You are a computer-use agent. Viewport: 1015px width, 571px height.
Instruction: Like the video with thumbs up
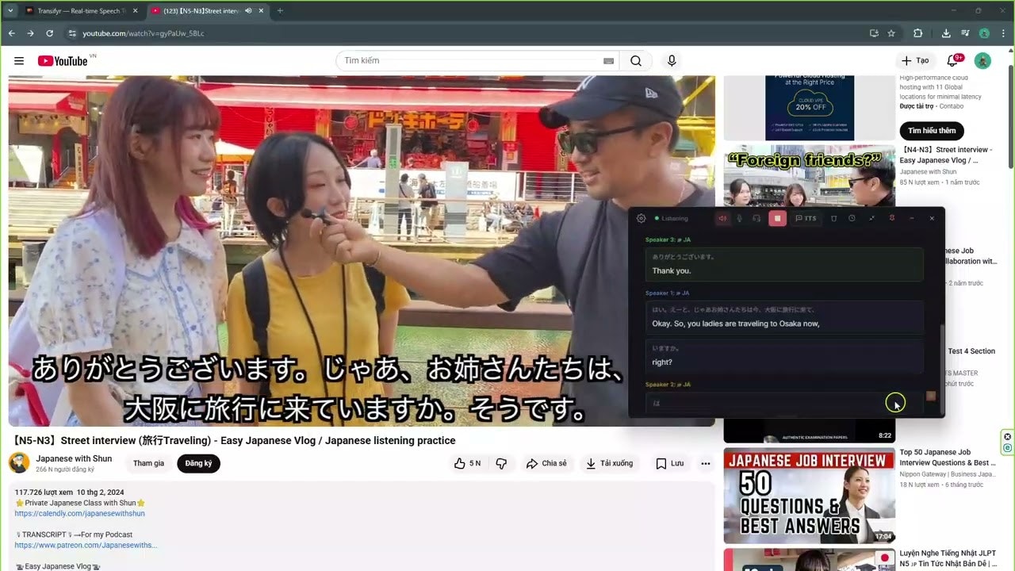click(x=467, y=463)
